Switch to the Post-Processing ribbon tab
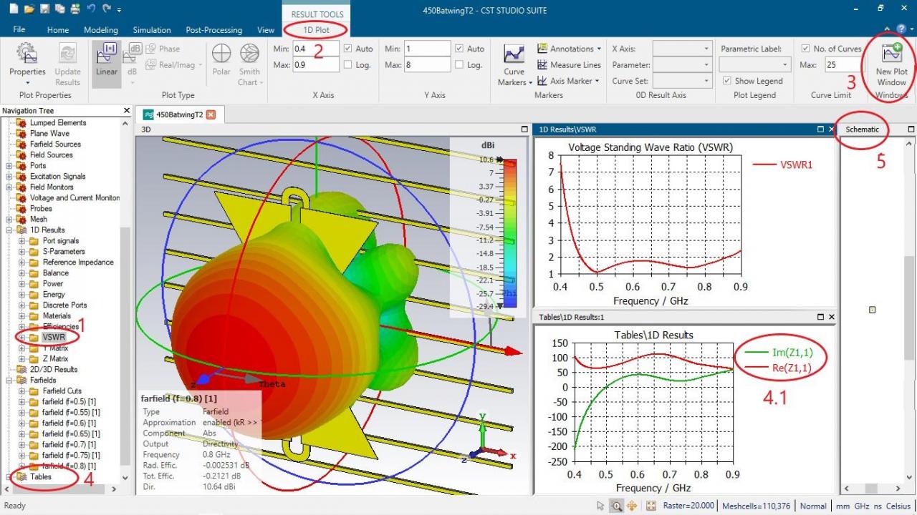The height and width of the screenshot is (515, 917). (x=213, y=30)
